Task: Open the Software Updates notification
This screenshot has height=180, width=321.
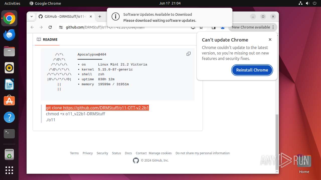Action: (170, 17)
